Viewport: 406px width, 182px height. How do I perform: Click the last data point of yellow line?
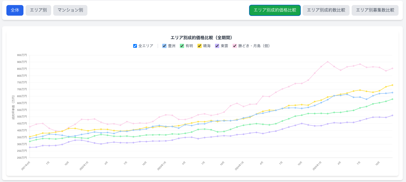pyautogui.click(x=392, y=85)
